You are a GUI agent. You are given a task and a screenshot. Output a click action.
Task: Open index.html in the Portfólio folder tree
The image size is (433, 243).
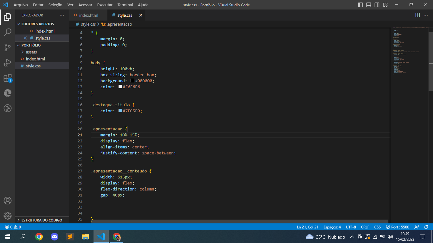tap(42, 59)
